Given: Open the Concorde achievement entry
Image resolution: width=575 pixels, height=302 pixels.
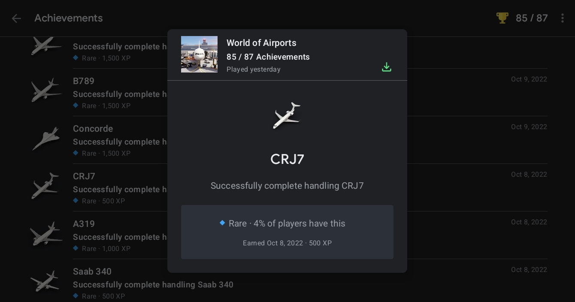Looking at the screenshot, I should coord(93,129).
